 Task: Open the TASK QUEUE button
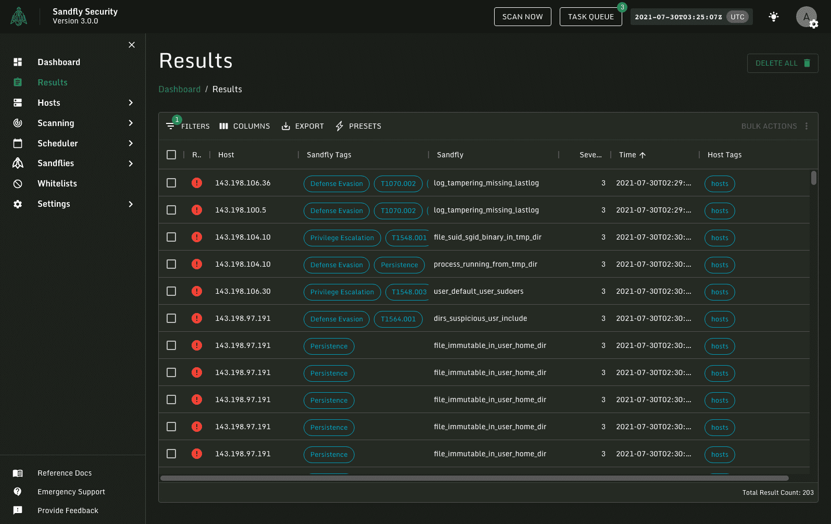point(591,17)
